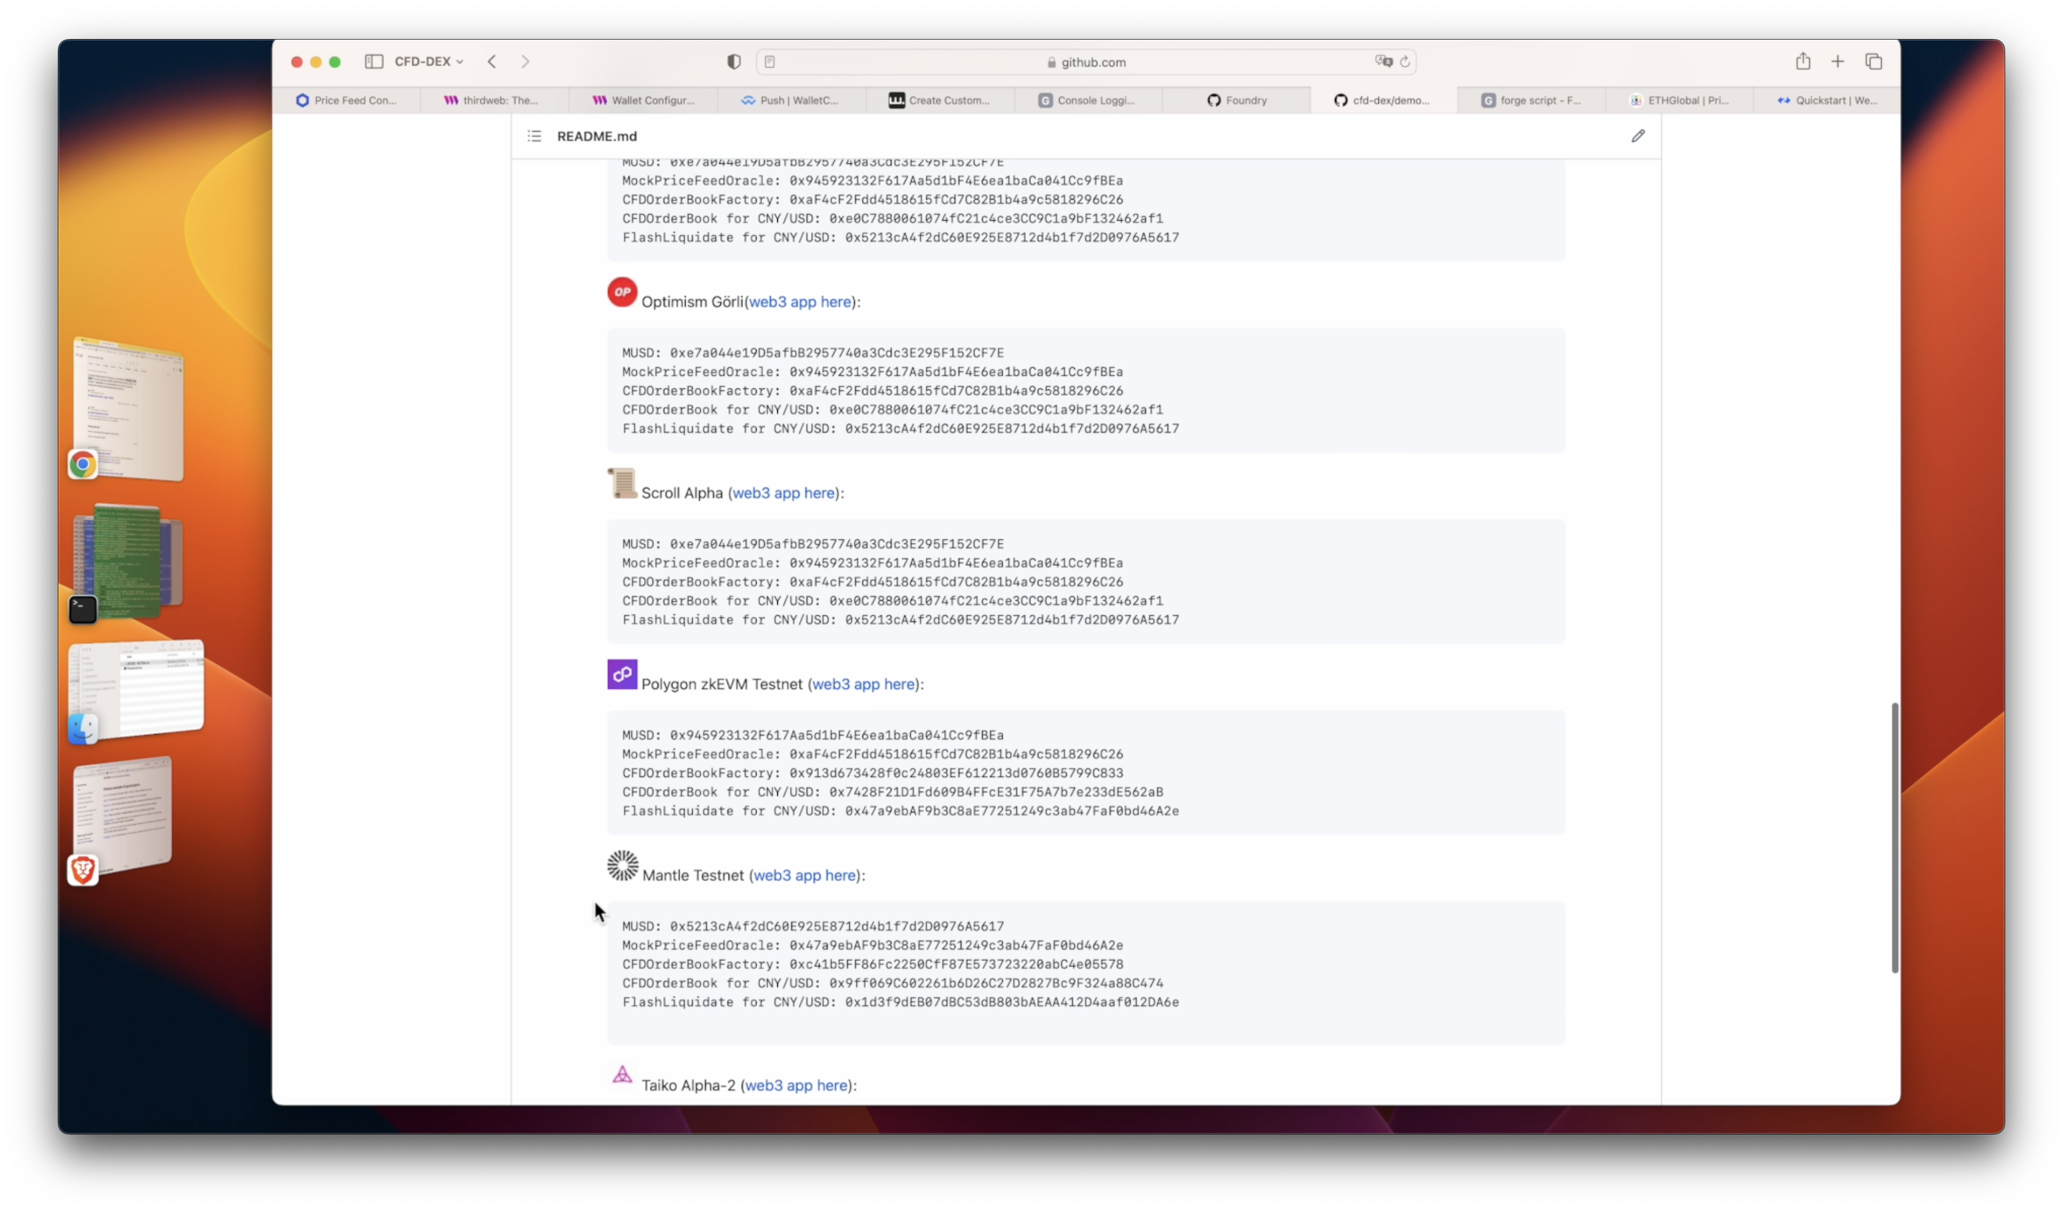Switch to the ETHGlobal | Pri... tab

1680,100
